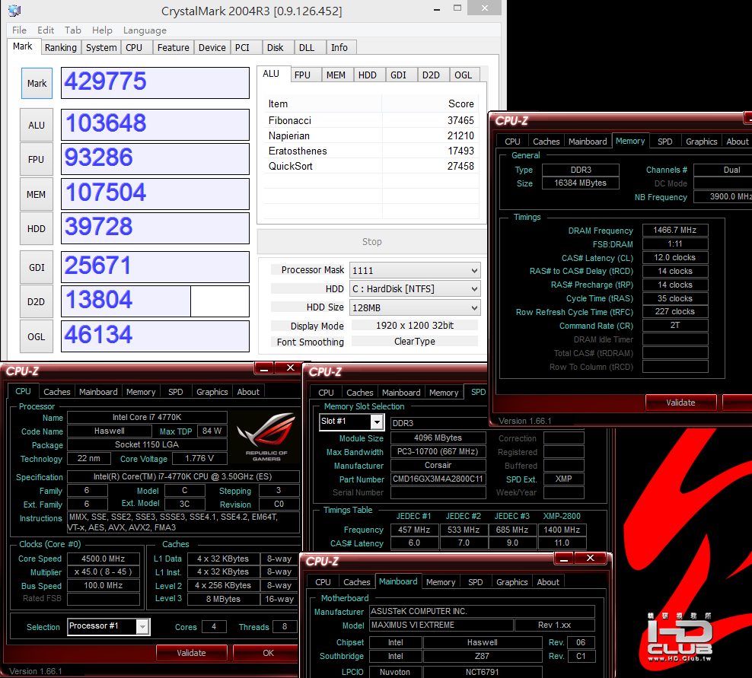Select the FPU score tab

click(302, 75)
